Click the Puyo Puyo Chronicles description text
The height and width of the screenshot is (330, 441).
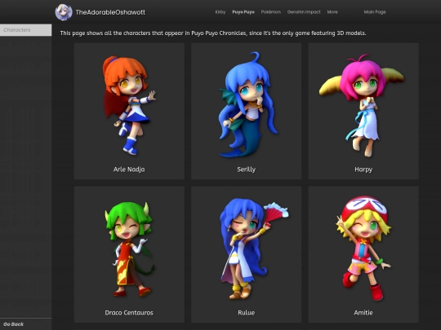(x=213, y=33)
